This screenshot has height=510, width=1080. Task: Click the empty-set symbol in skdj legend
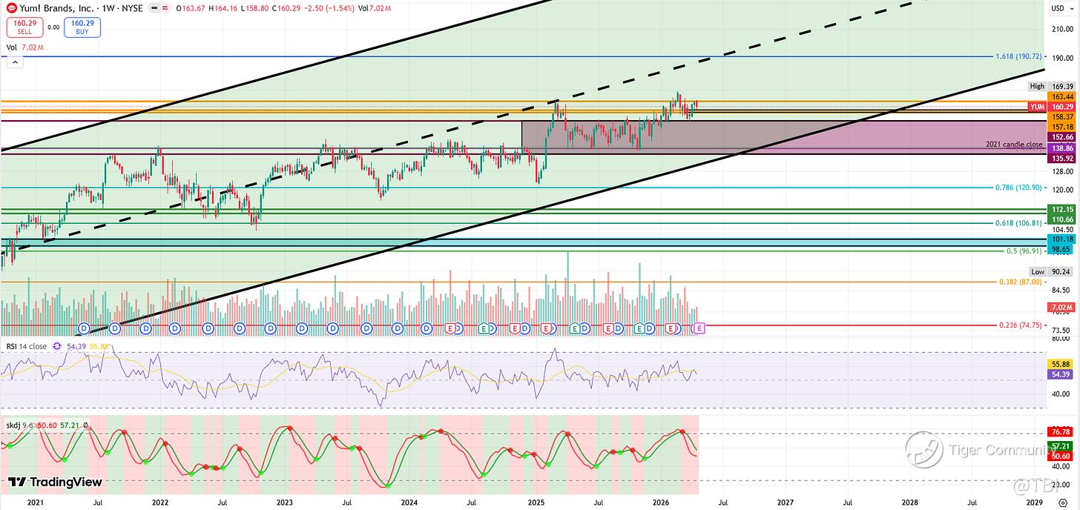86,427
